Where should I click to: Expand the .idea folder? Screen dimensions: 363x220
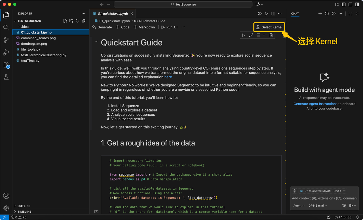(x=19, y=27)
